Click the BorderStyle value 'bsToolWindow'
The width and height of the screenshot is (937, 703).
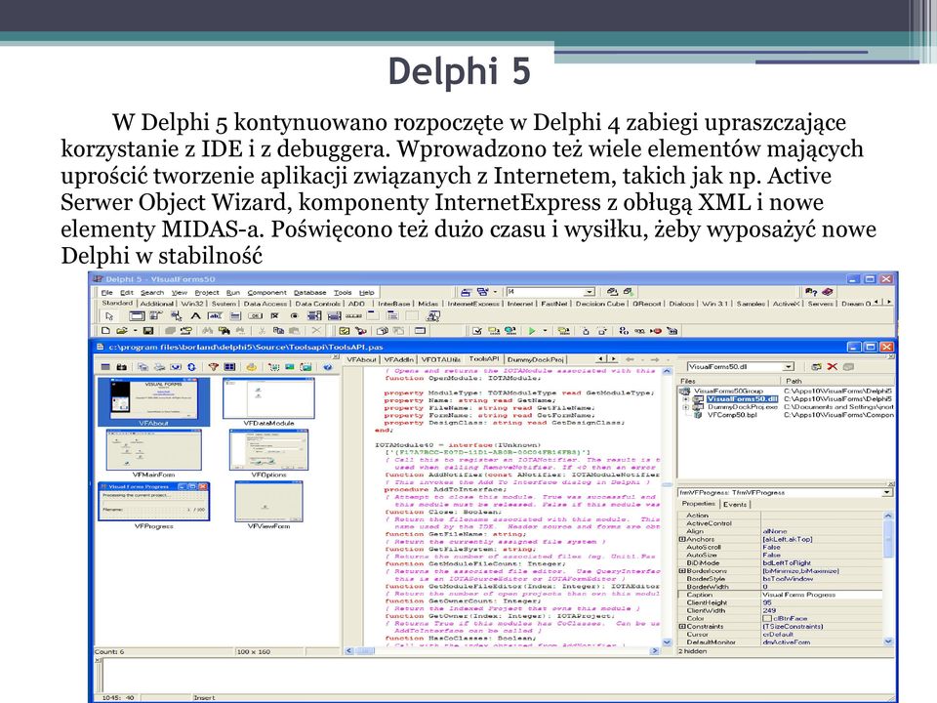pos(788,578)
